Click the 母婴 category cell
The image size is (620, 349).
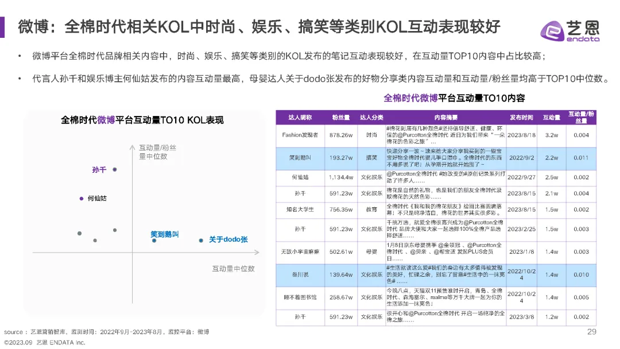pos(371,252)
